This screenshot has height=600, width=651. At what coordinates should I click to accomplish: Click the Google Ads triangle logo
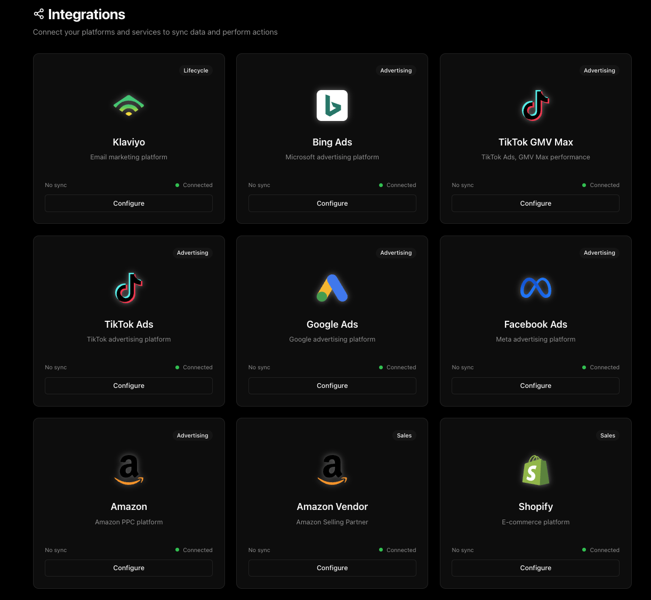(332, 288)
